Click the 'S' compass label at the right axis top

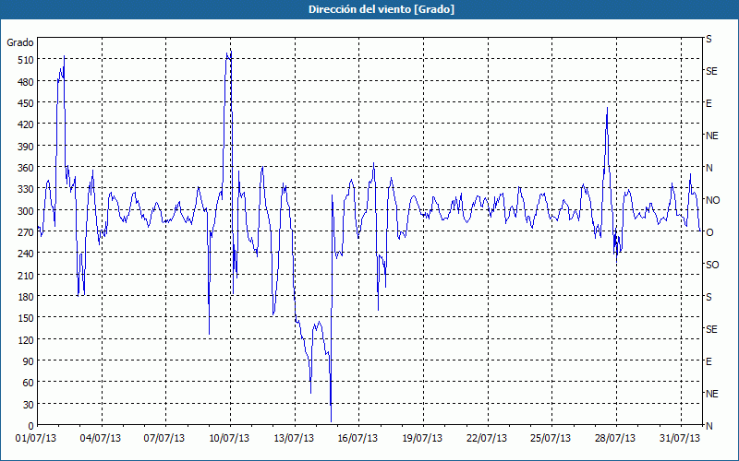[709, 39]
